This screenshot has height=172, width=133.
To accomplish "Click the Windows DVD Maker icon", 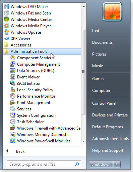I will point(6,7).
